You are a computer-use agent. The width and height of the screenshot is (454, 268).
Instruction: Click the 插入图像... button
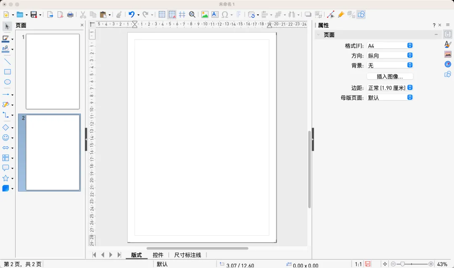tap(390, 76)
